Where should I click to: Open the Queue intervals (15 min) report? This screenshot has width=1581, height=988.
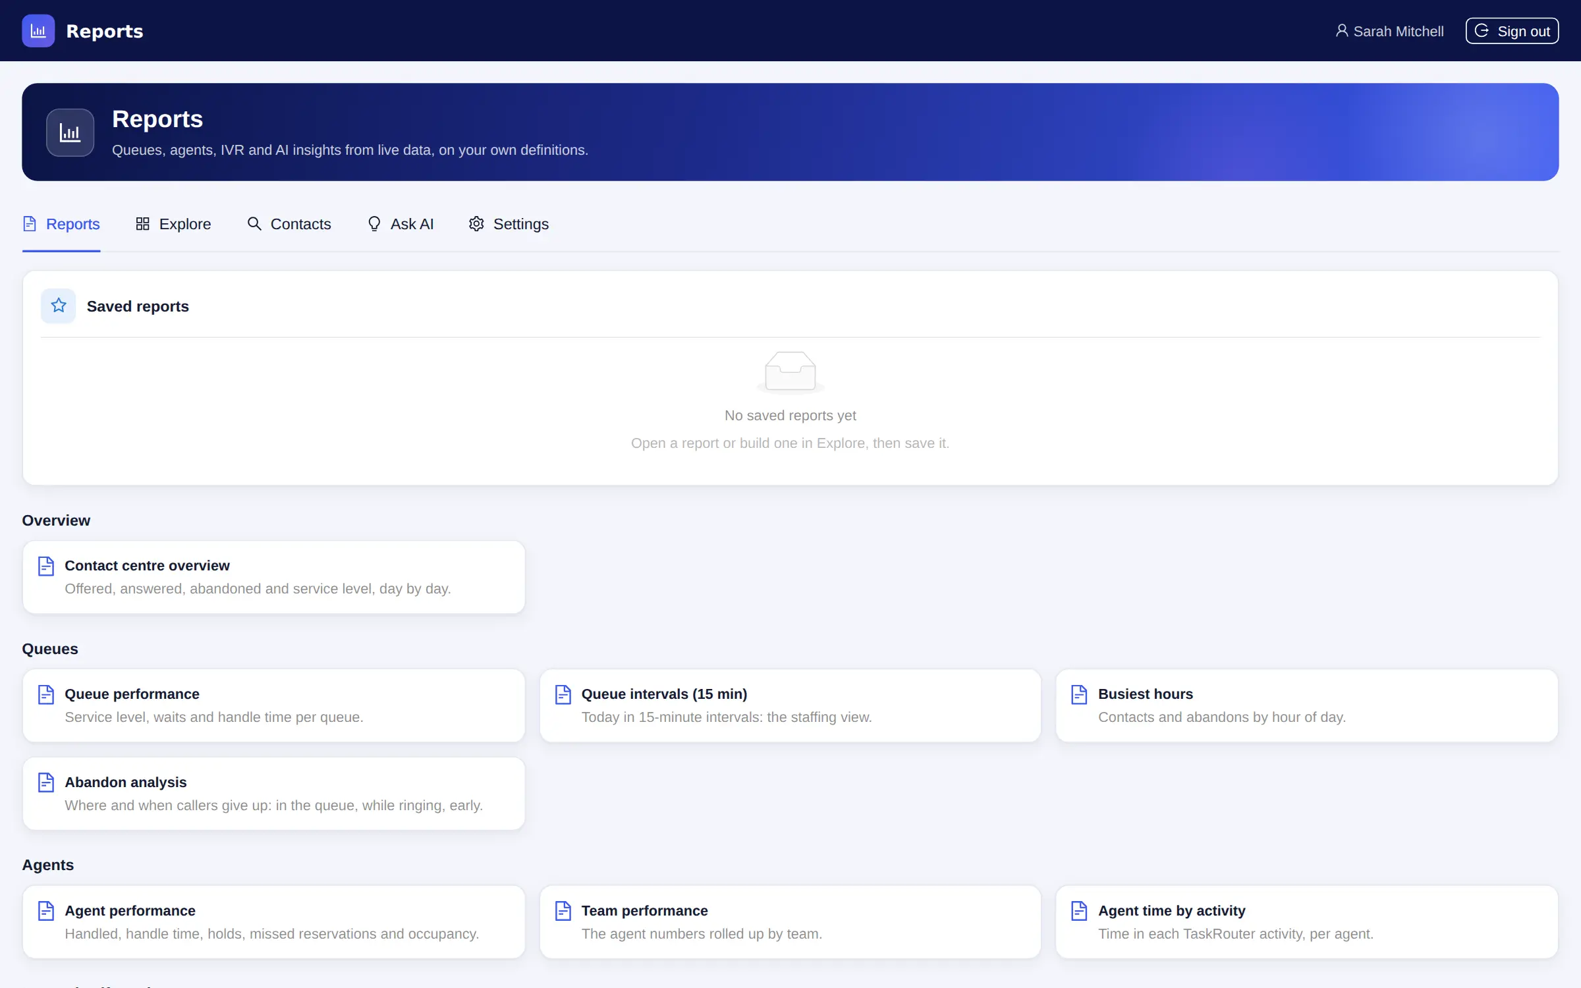coord(790,705)
